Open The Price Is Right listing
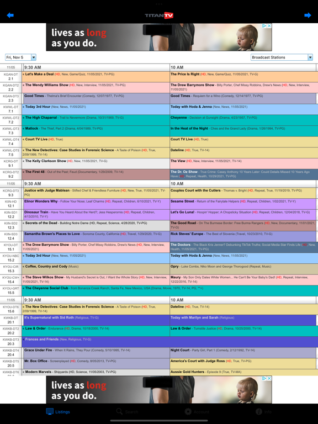 click(x=244, y=77)
